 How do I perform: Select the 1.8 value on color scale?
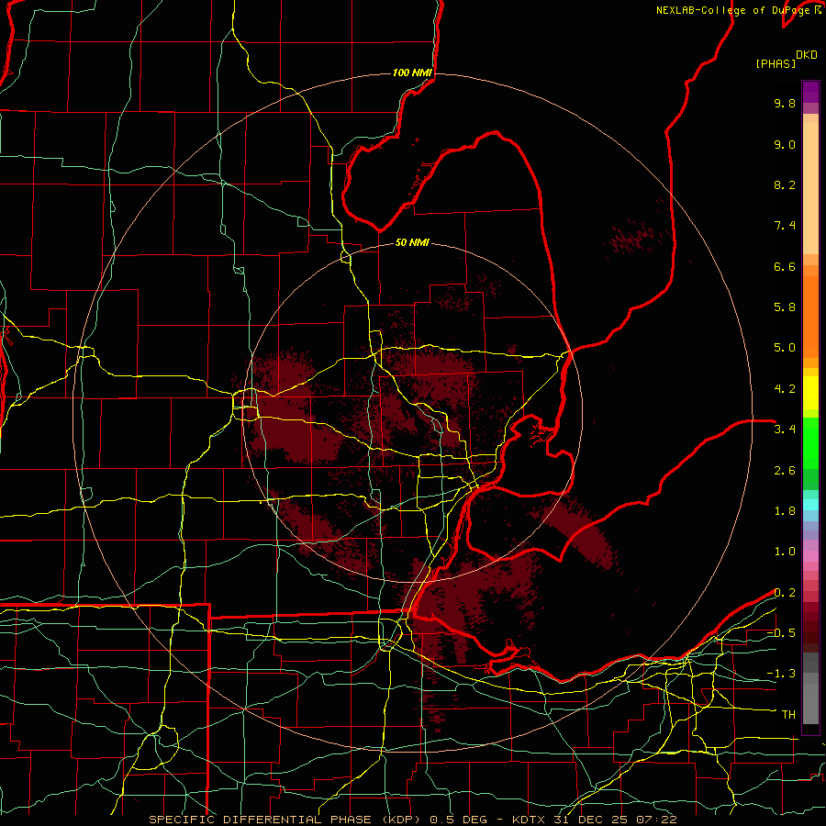[785, 511]
